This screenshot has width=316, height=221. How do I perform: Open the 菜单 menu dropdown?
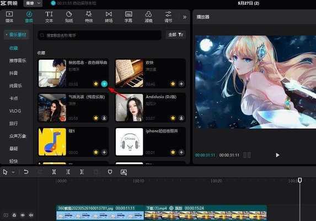coord(33,3)
